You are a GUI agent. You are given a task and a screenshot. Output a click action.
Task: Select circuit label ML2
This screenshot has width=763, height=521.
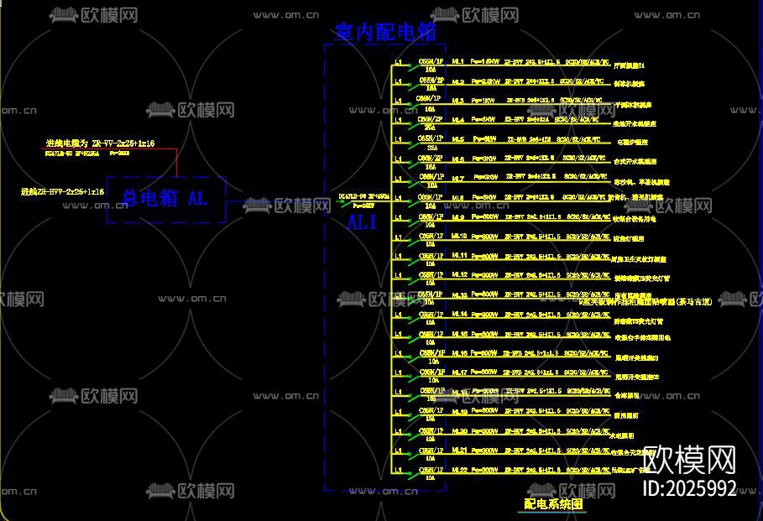pyautogui.click(x=458, y=82)
